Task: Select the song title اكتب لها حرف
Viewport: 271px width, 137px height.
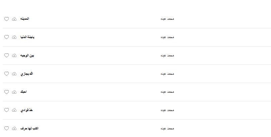Action: 29,128
